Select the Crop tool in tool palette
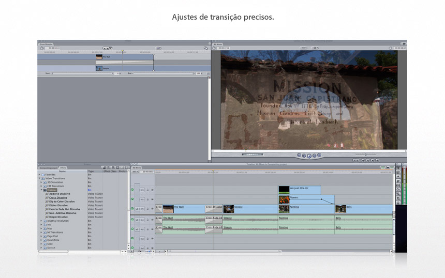Screen dimensions: 445x278 [x=397, y=198]
